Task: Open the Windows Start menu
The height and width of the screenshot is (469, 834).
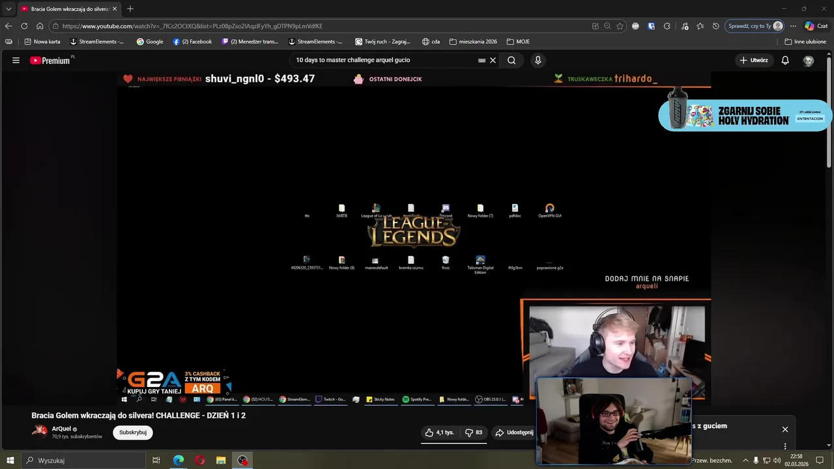Action: click(10, 461)
